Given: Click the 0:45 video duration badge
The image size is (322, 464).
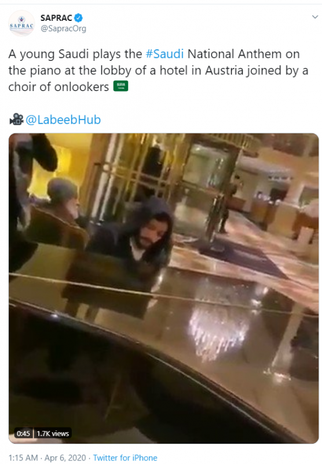Looking at the screenshot, I should 23,433.
